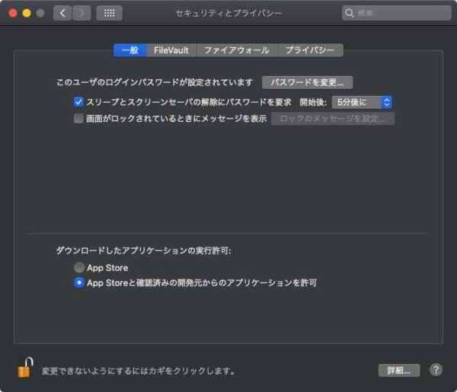Go forward with the right arrow button
Viewport: 457px width, 392px height.
[x=81, y=13]
